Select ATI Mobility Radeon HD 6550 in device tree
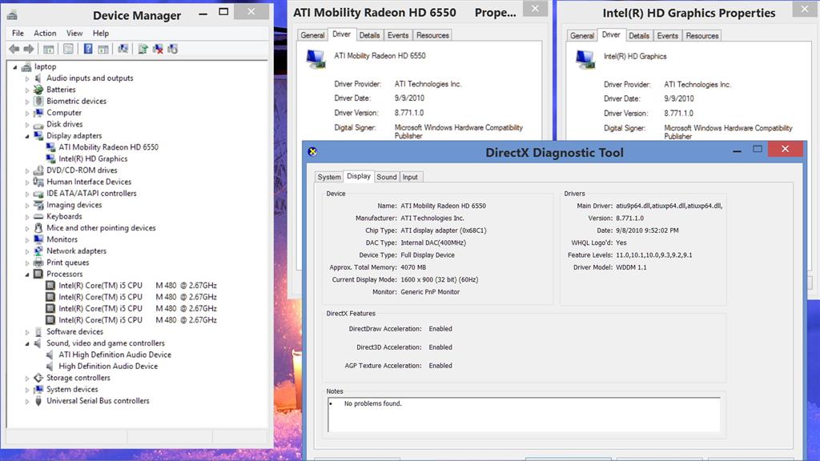Image resolution: width=820 pixels, height=461 pixels. (x=108, y=147)
